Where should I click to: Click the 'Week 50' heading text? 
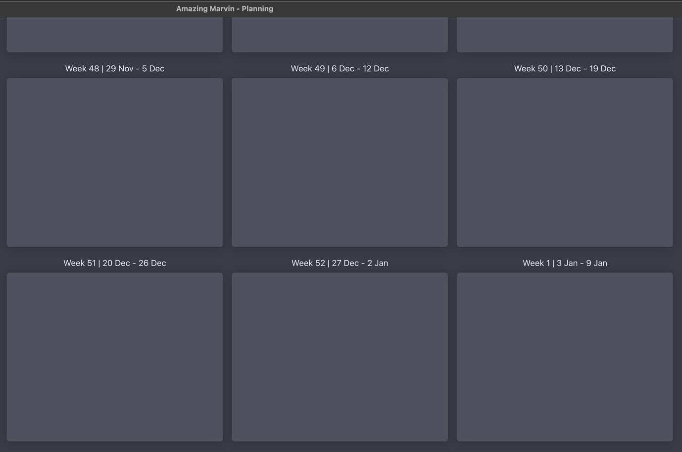pyautogui.click(x=531, y=69)
